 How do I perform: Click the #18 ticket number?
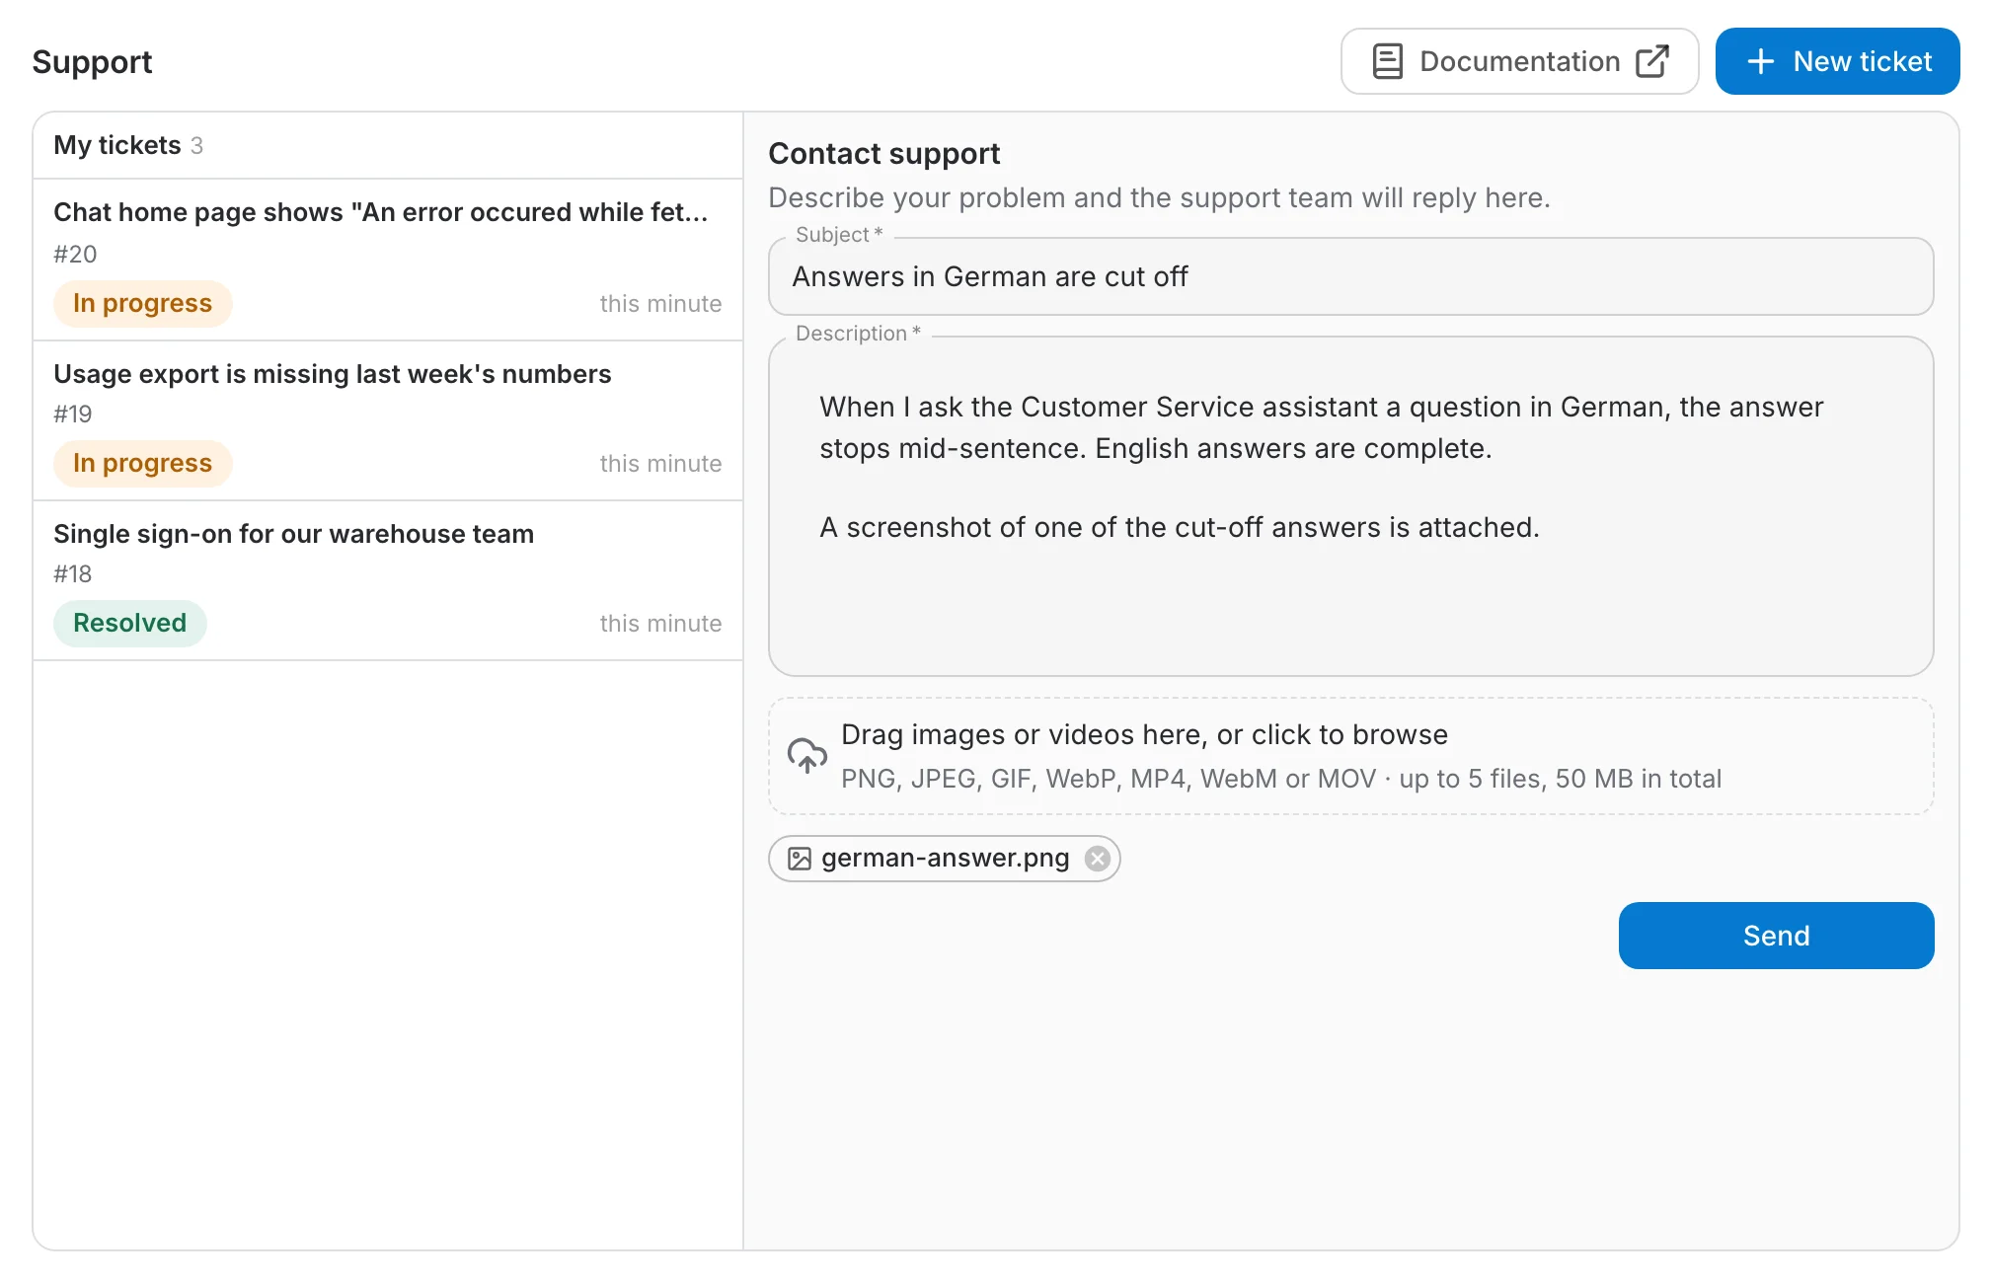73,573
